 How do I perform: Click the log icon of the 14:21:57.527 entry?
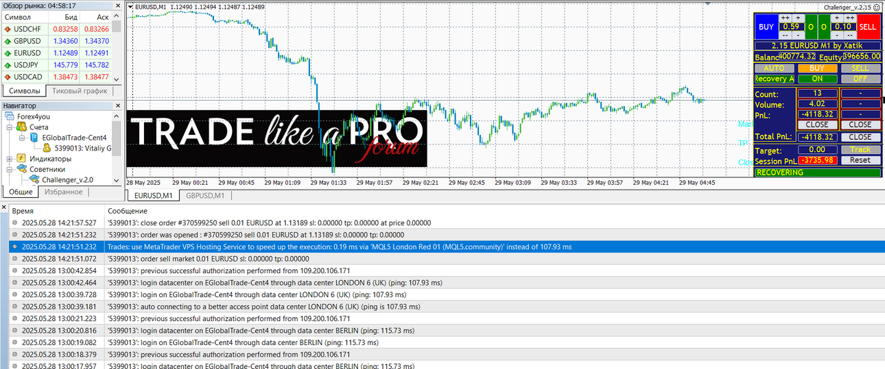click(15, 222)
